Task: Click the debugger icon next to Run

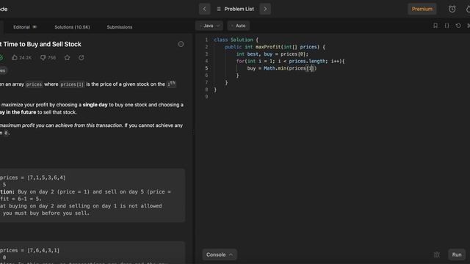Action: (x=437, y=254)
